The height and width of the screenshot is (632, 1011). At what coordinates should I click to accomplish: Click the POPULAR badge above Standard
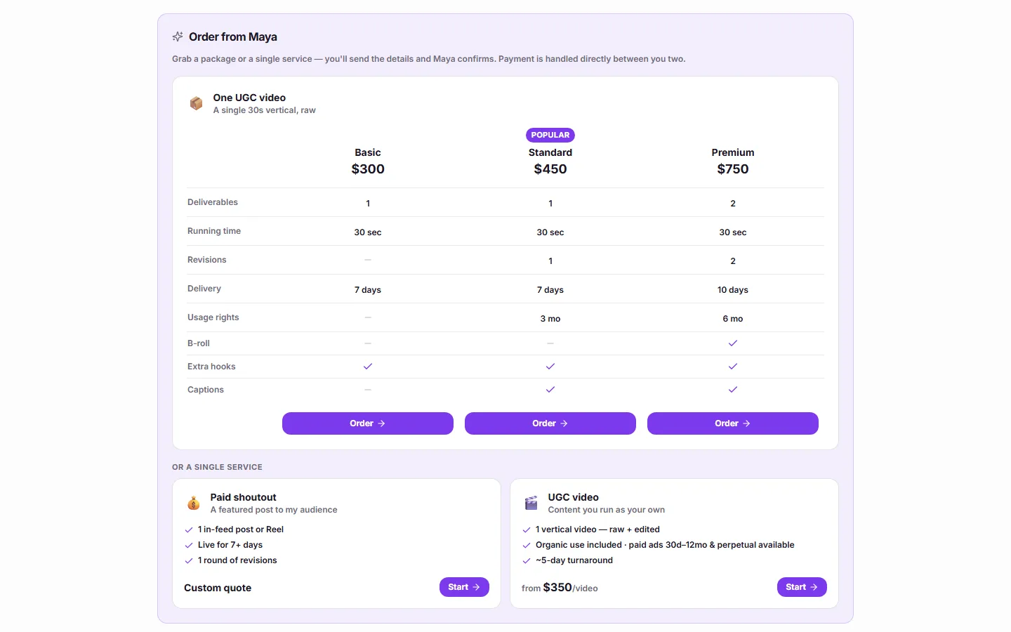[x=550, y=135]
